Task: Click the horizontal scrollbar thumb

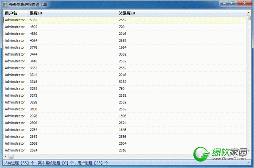Action: click(x=11, y=156)
